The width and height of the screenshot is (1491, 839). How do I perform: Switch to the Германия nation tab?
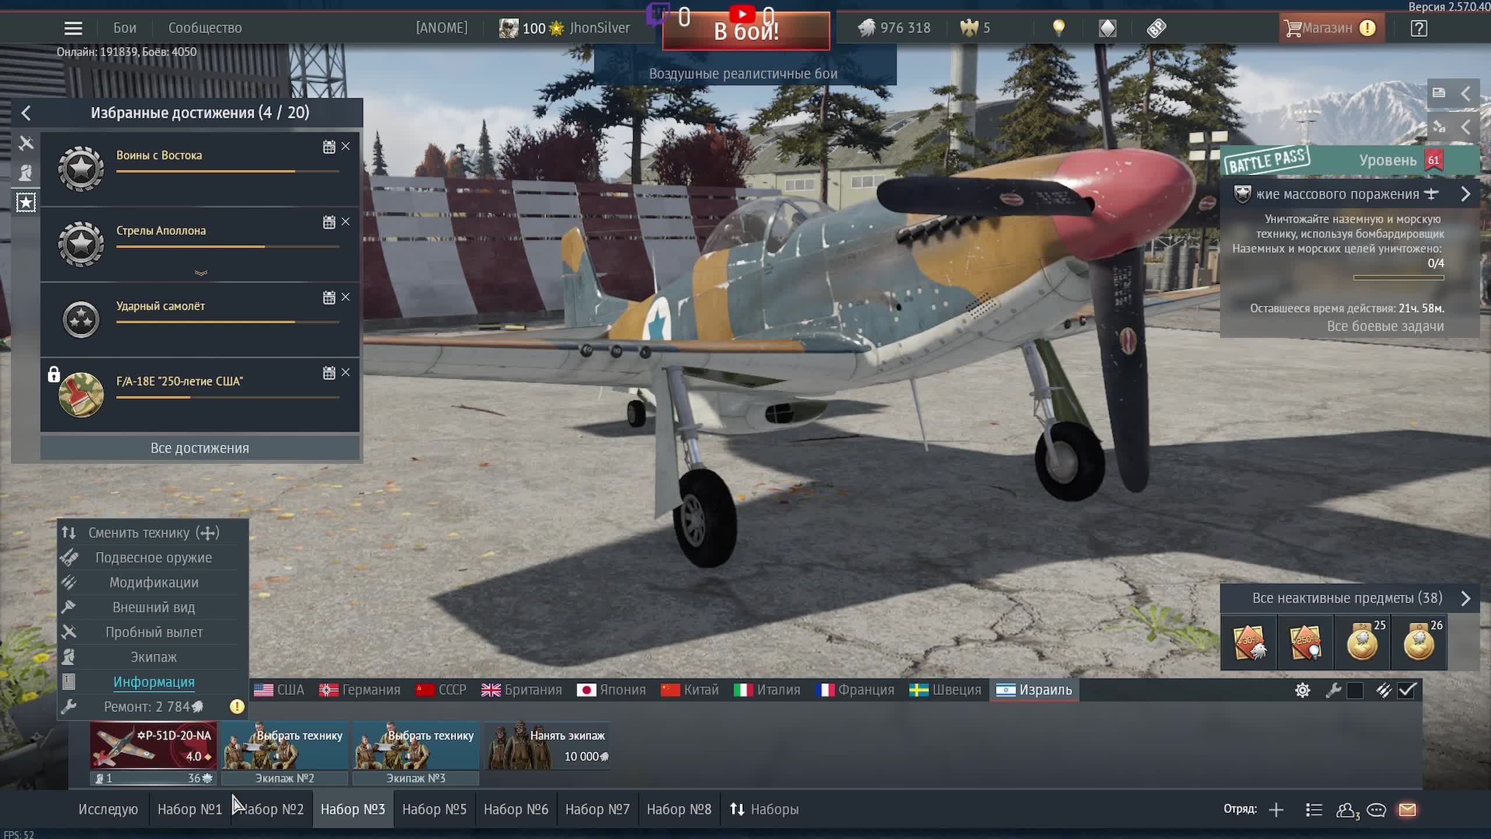360,690
